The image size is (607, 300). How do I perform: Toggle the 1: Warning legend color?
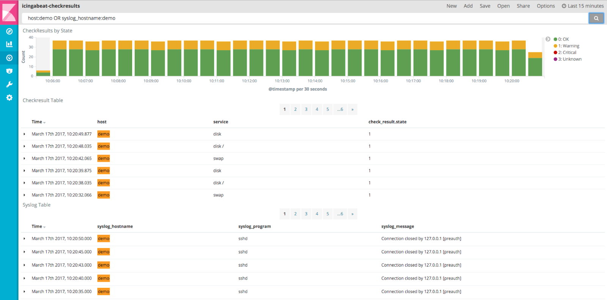click(555, 46)
